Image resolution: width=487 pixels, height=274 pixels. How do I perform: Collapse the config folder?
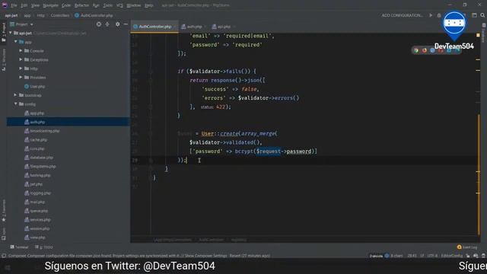pyautogui.click(x=16, y=104)
